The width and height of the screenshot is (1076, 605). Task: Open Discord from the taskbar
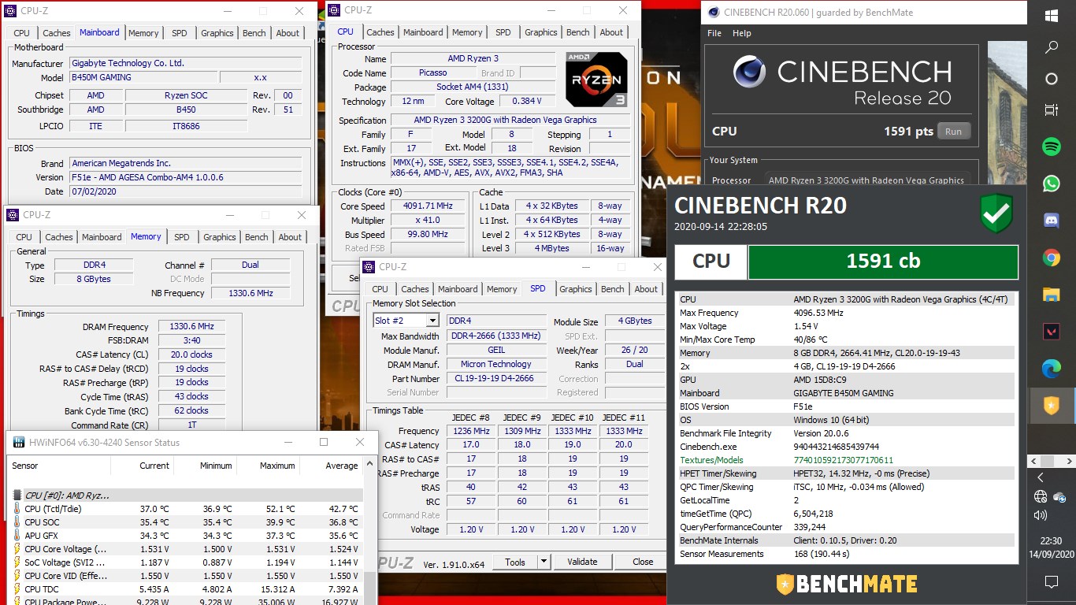[1051, 221]
